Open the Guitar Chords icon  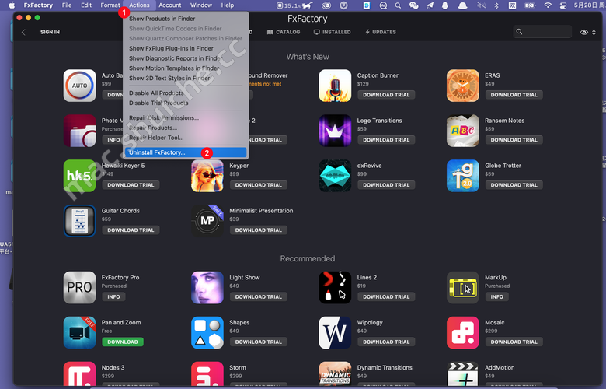point(79,221)
